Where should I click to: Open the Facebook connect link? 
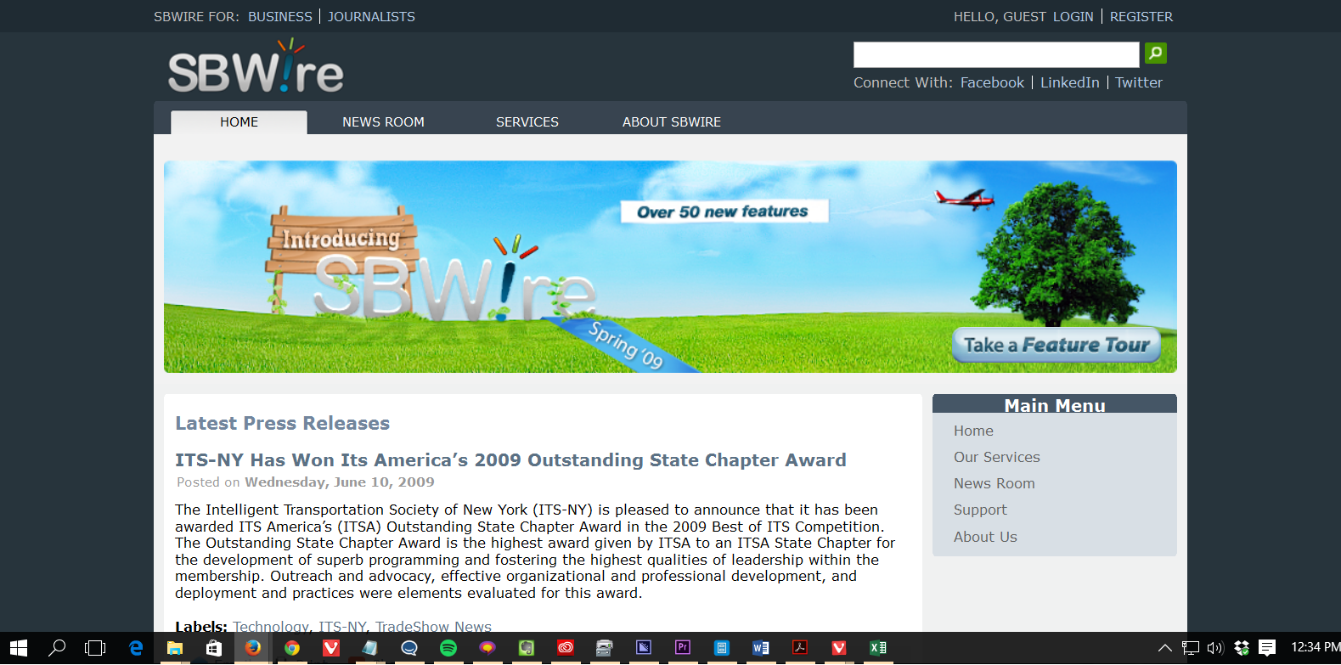point(992,82)
